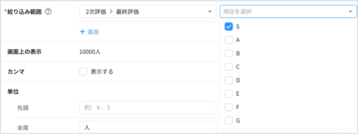
Task: Uncheck the S option checkbox
Action: coord(229,27)
